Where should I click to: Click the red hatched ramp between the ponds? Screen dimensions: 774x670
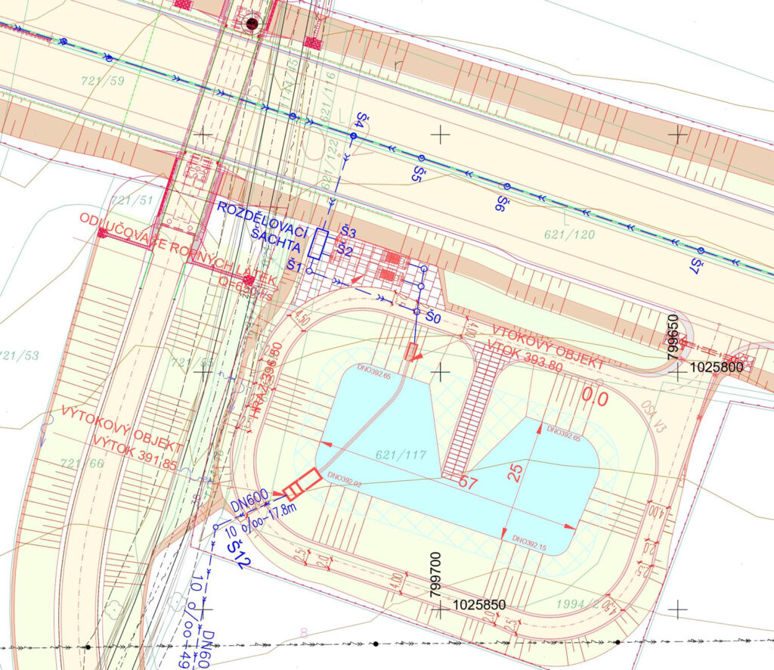[472, 416]
